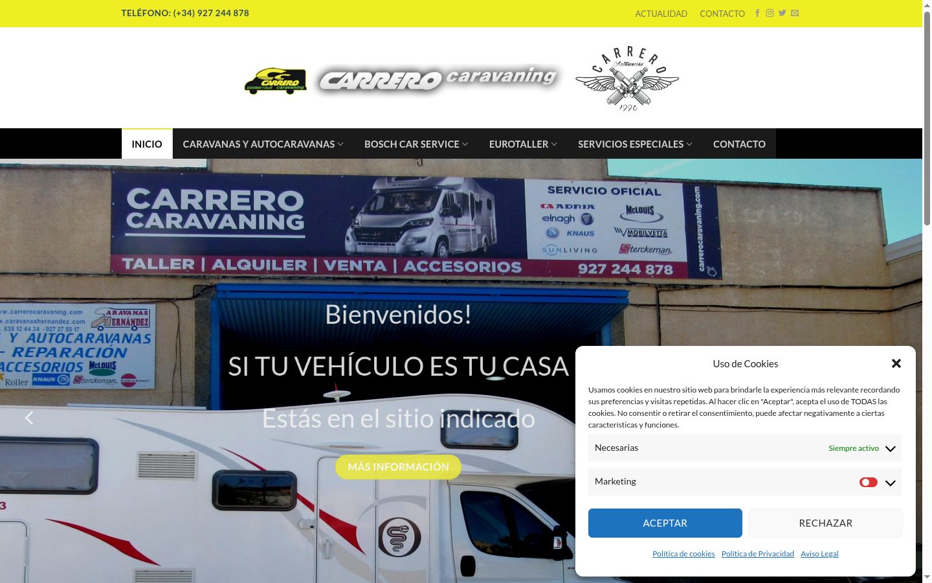932x583 pixels.
Task: Select Contacto in the main navigation bar
Action: click(x=739, y=144)
